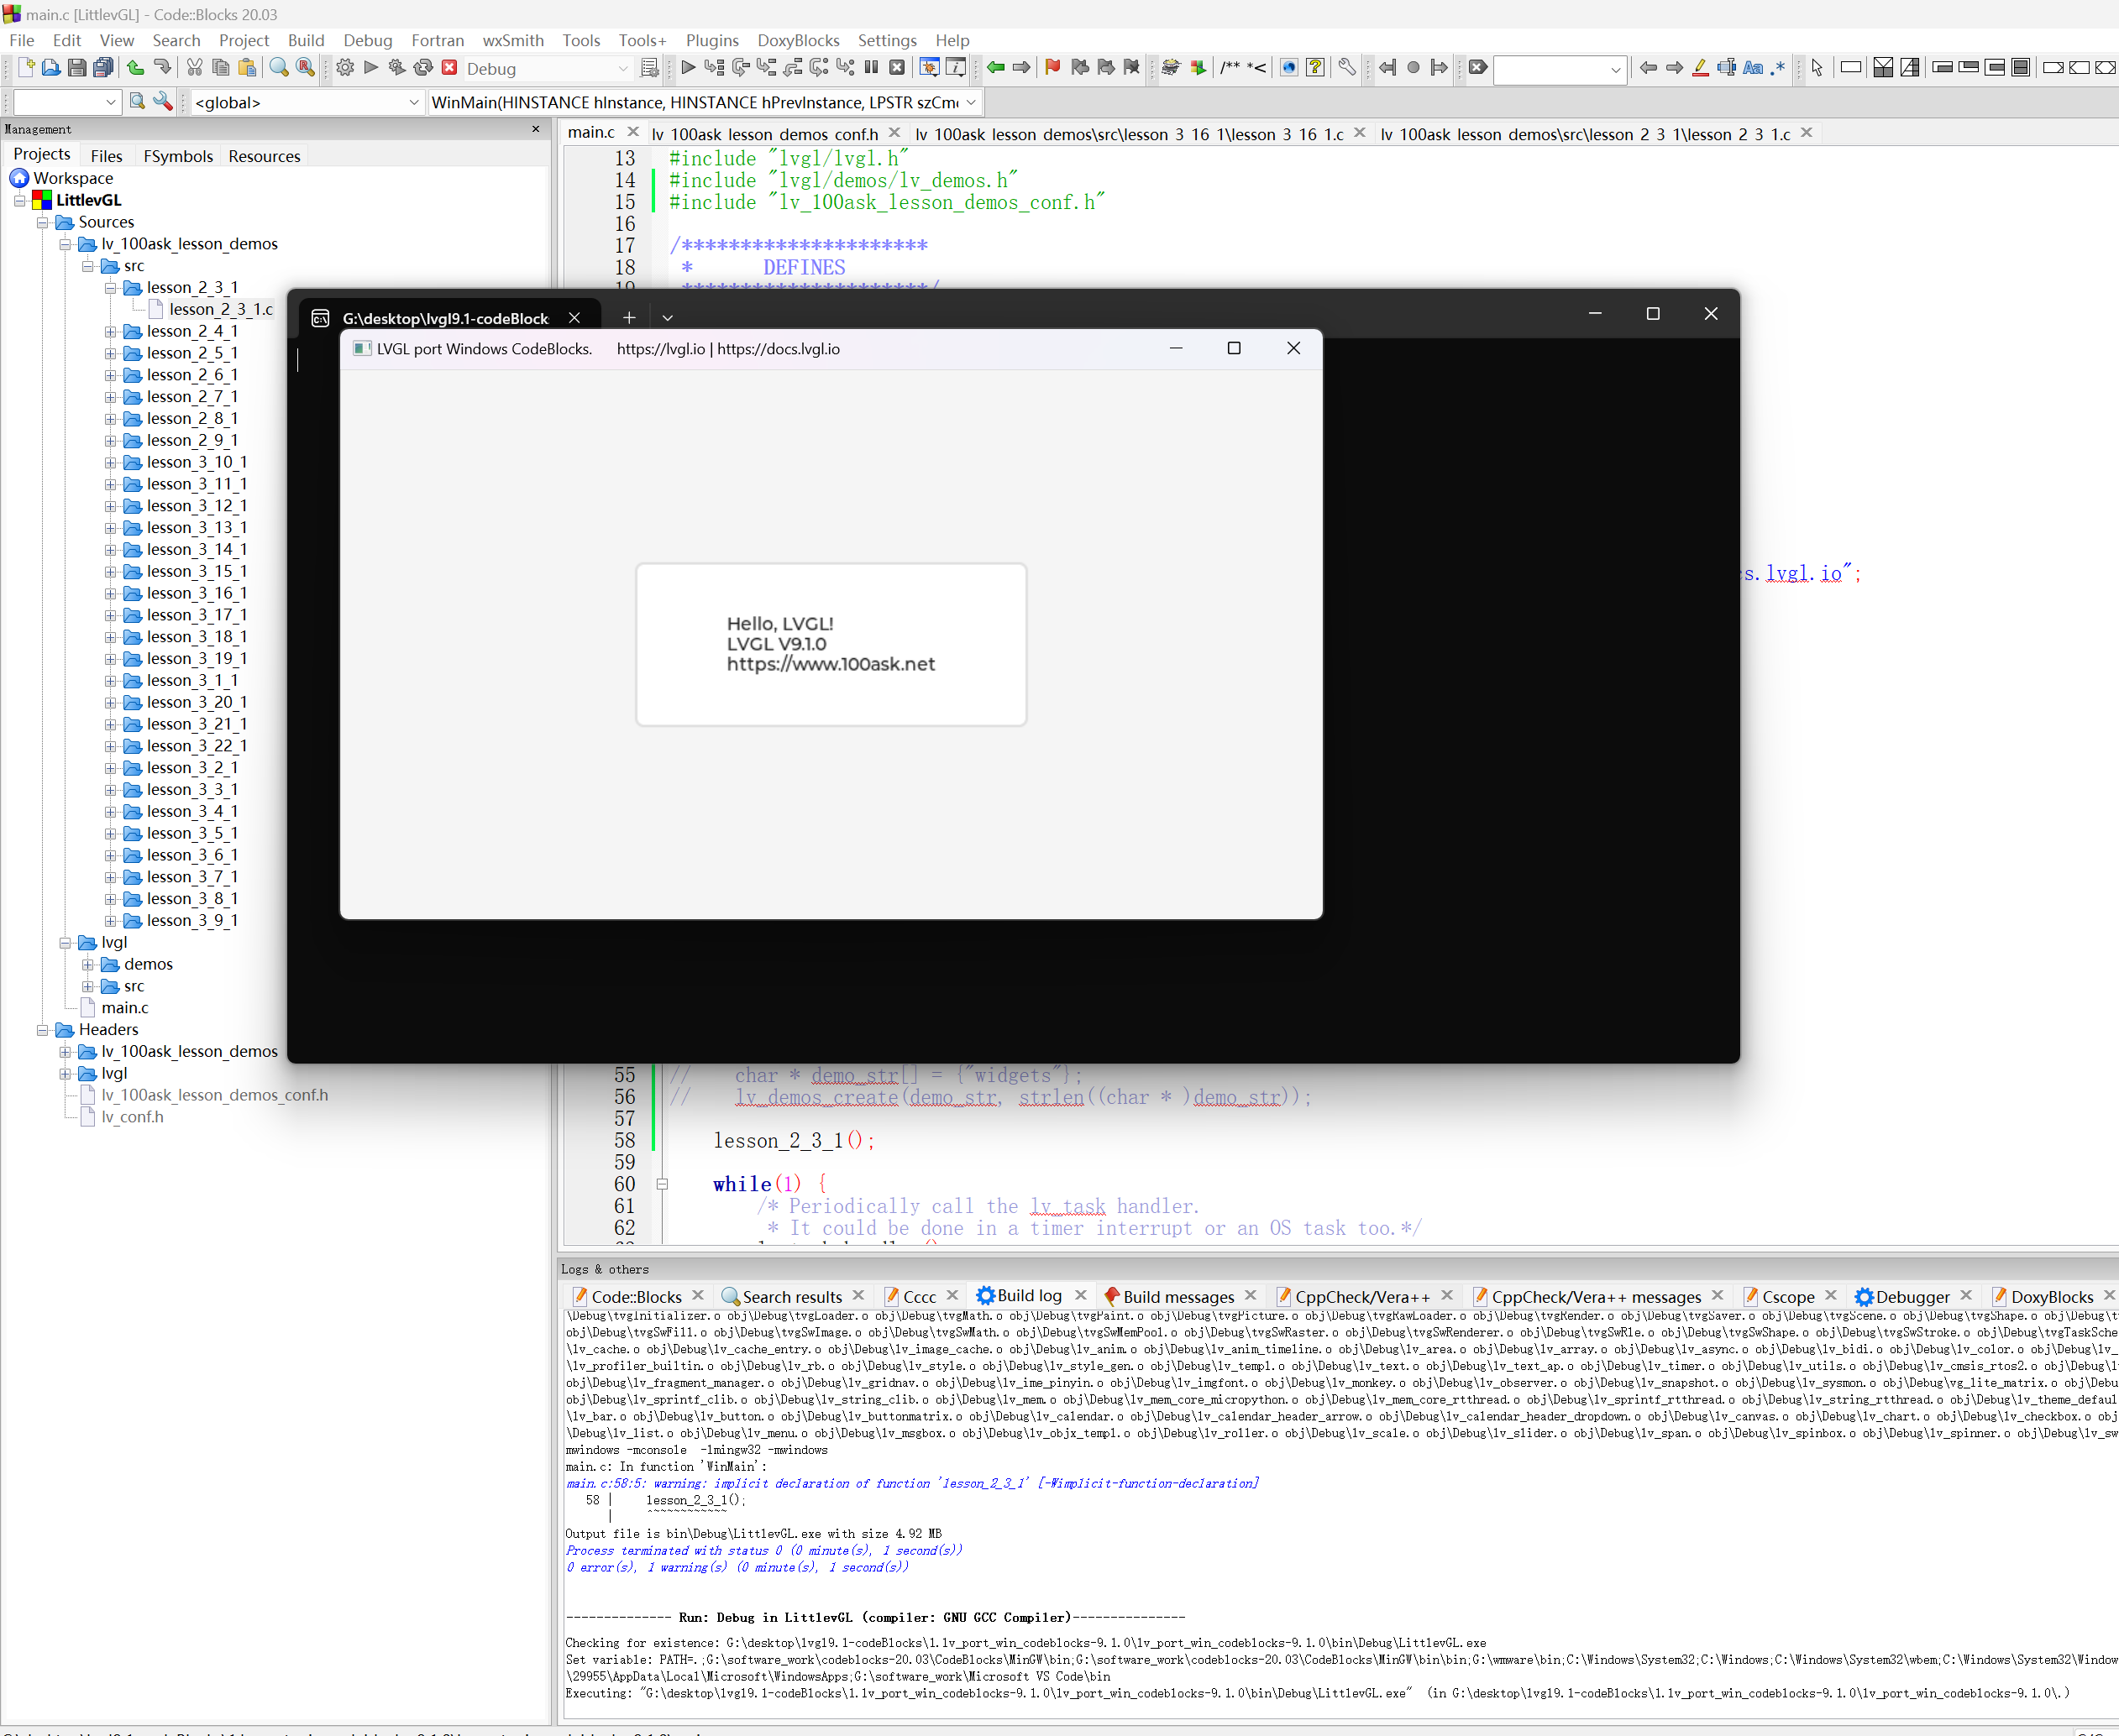The width and height of the screenshot is (2119, 1736).
Task: Click the Find magnifier icon
Action: (279, 68)
